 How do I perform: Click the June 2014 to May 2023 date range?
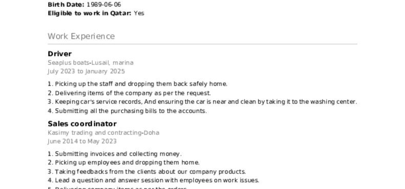pos(82,141)
